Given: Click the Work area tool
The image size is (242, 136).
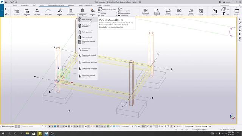Looking at the screenshot, I should point(48,12).
